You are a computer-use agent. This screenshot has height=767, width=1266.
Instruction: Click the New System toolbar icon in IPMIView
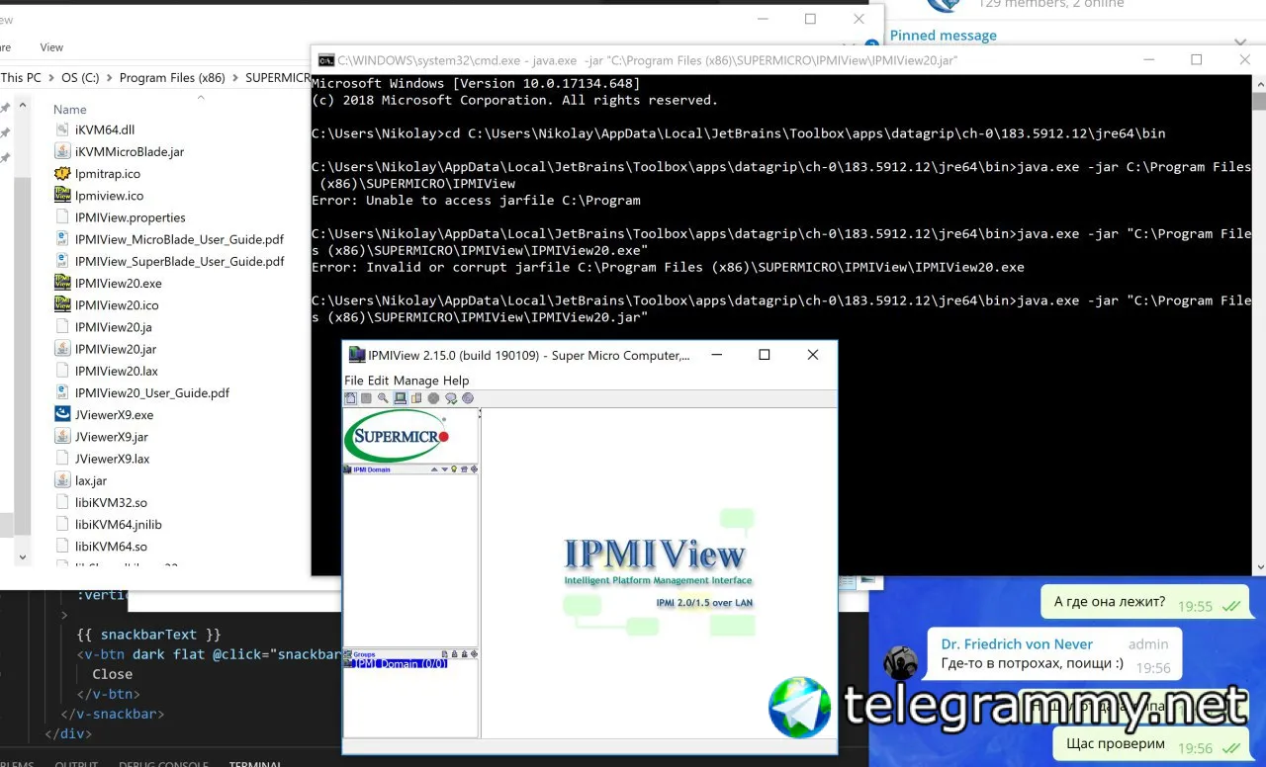coord(350,398)
